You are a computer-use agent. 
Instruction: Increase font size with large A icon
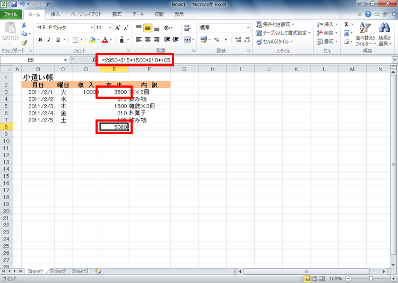(117, 28)
